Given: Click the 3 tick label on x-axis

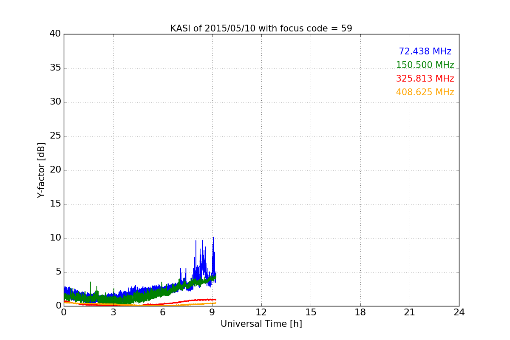Looking at the screenshot, I should [x=113, y=312].
